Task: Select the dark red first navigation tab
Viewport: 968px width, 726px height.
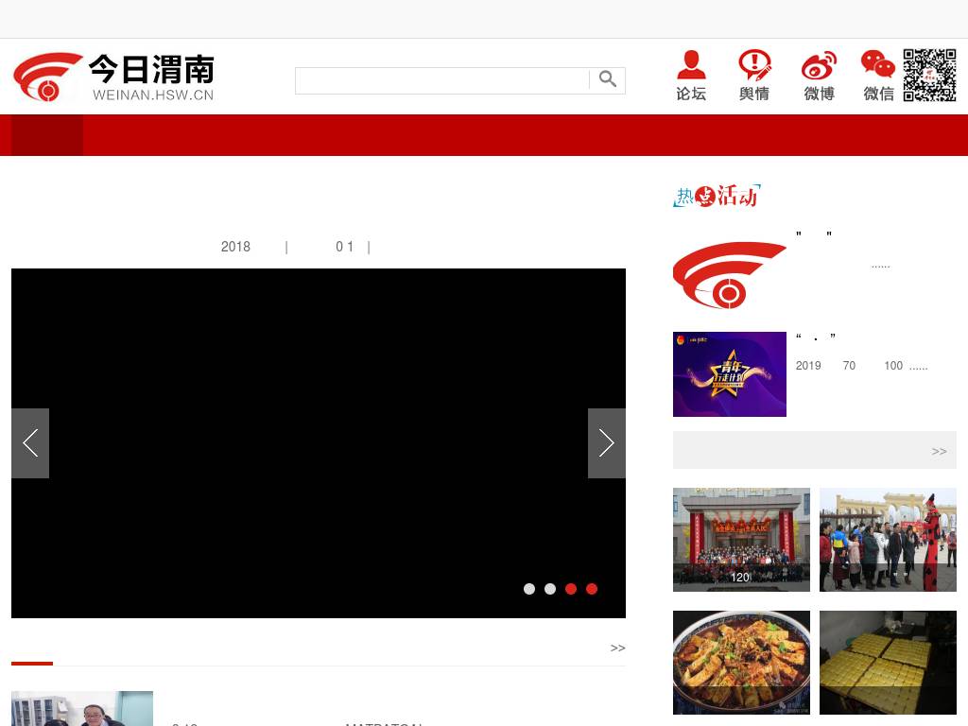Action: [47, 134]
